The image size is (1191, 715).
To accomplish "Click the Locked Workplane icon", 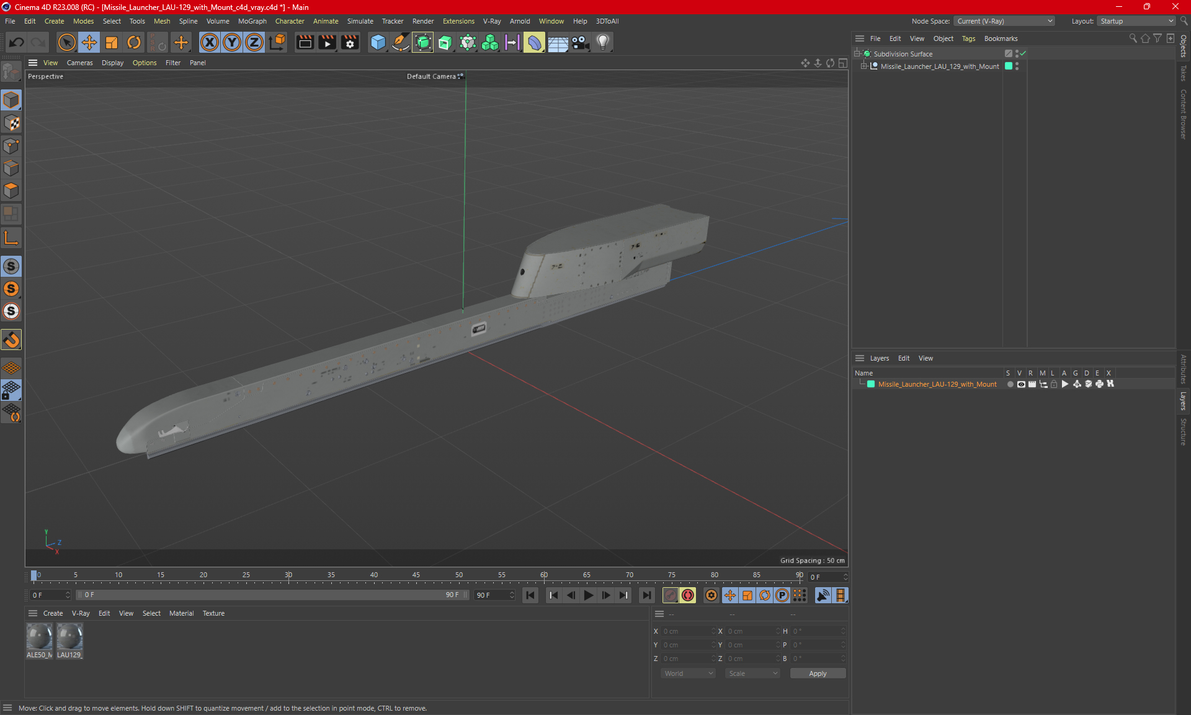I will (x=11, y=390).
